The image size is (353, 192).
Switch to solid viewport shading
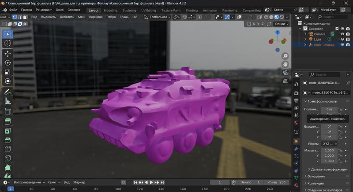pos(271,17)
